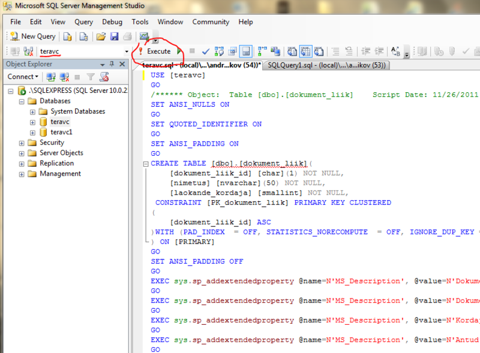
Task: Click the Comment out selected lines icon
Action: pos(337,52)
